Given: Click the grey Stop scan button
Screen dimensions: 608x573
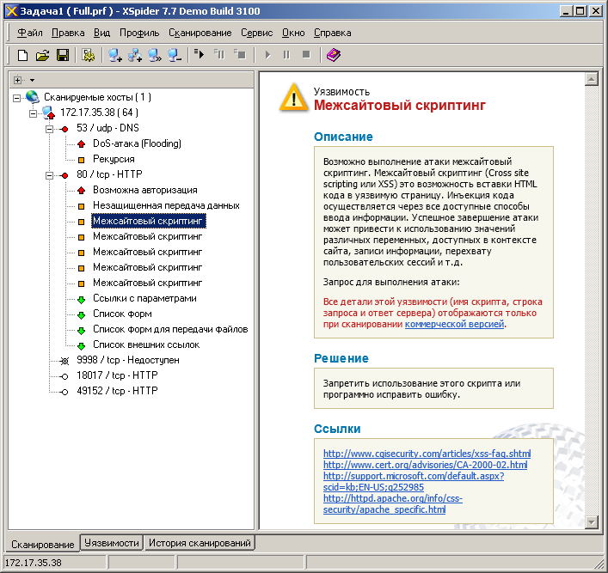Looking at the screenshot, I should coord(306,55).
